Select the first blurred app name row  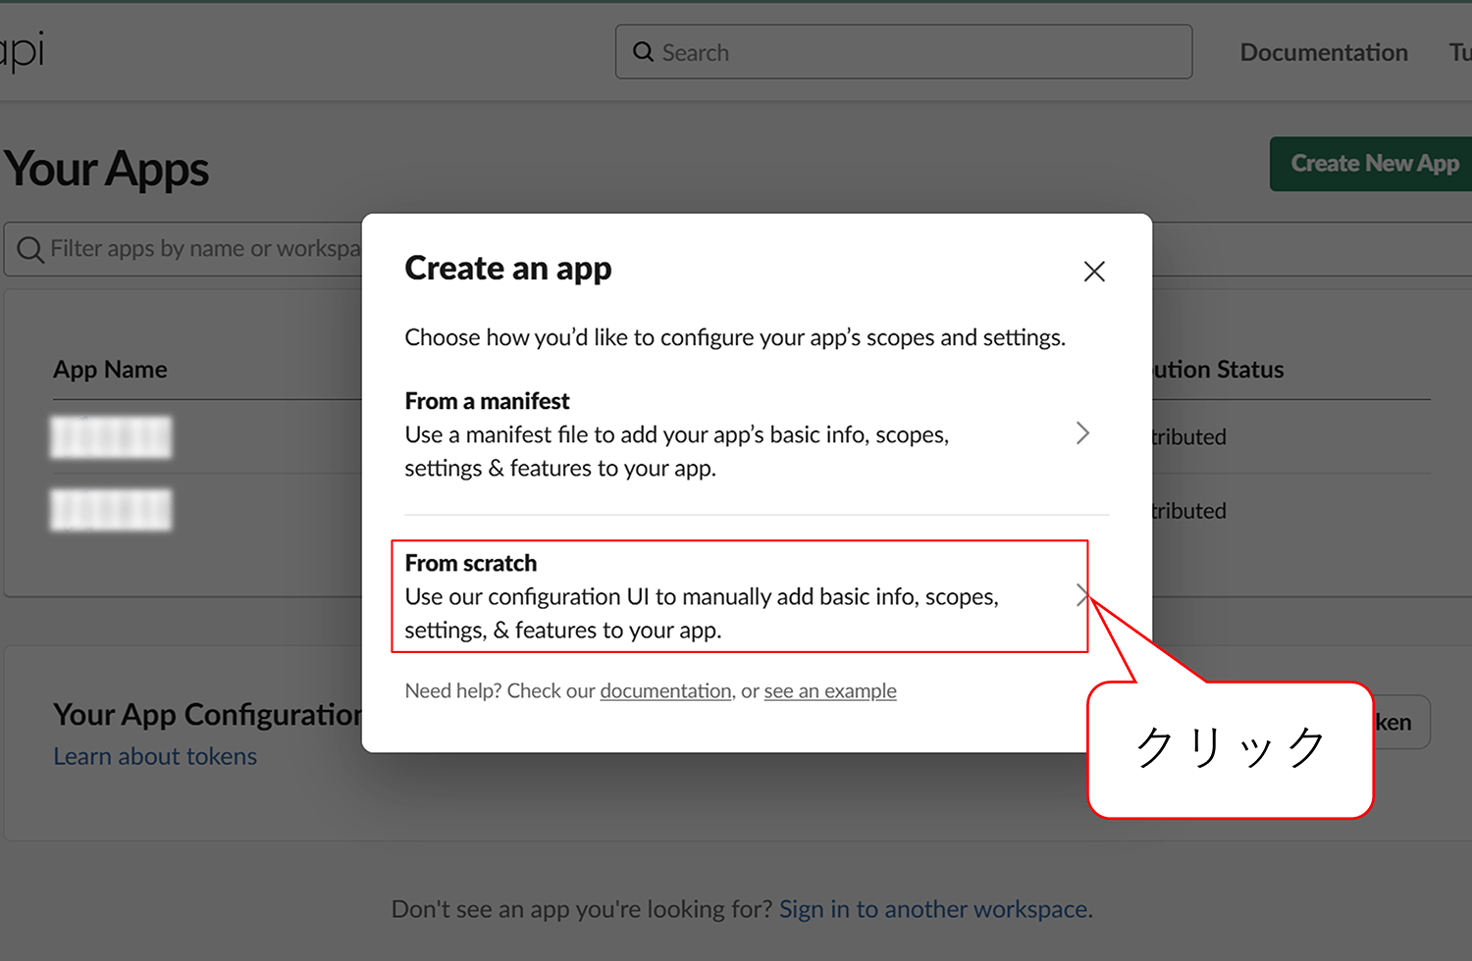tap(111, 437)
